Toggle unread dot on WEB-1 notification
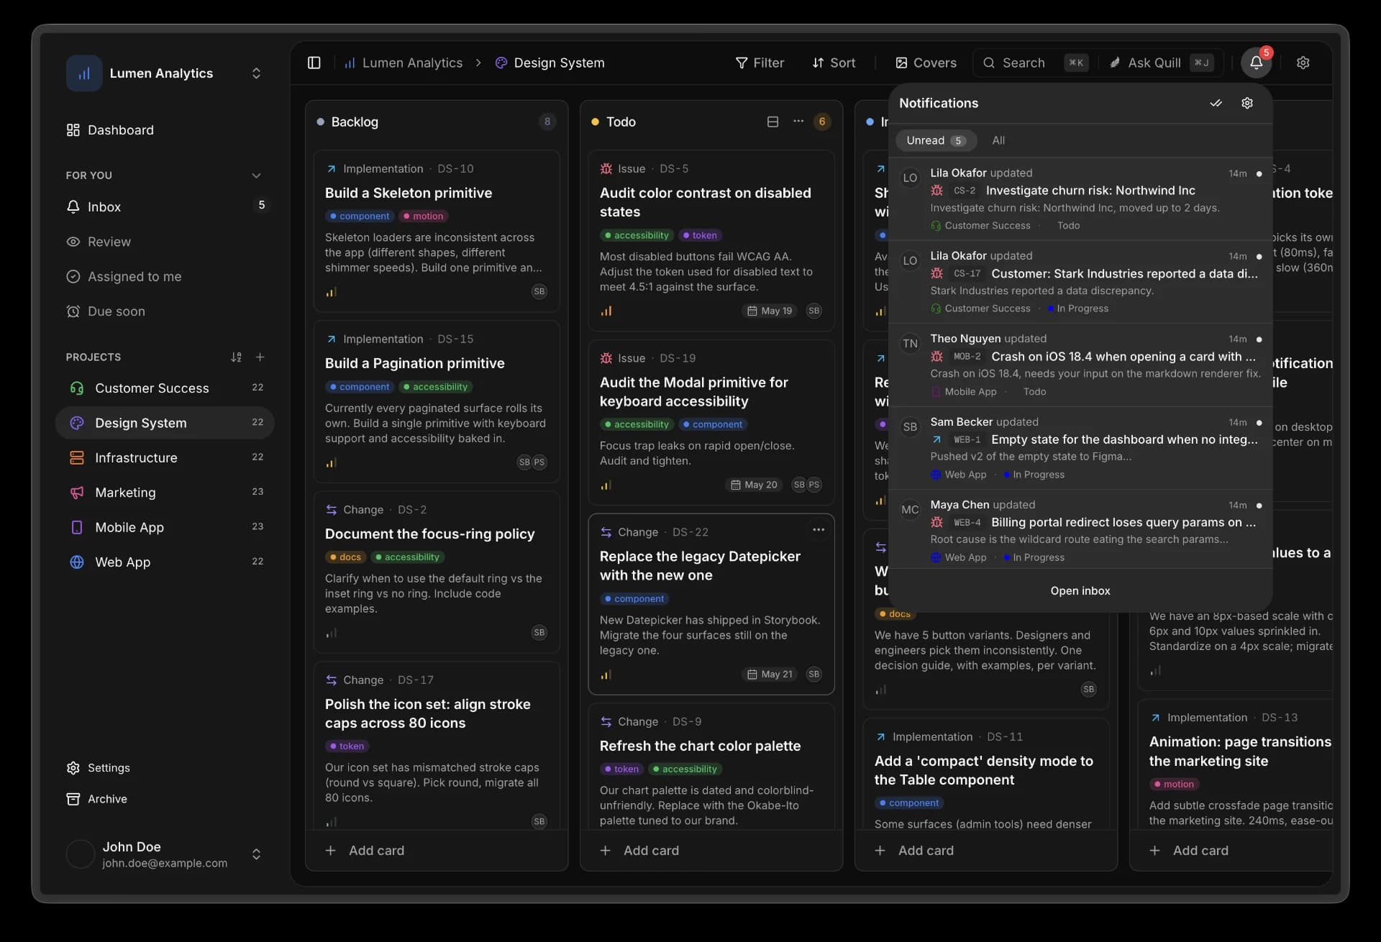 tap(1259, 423)
